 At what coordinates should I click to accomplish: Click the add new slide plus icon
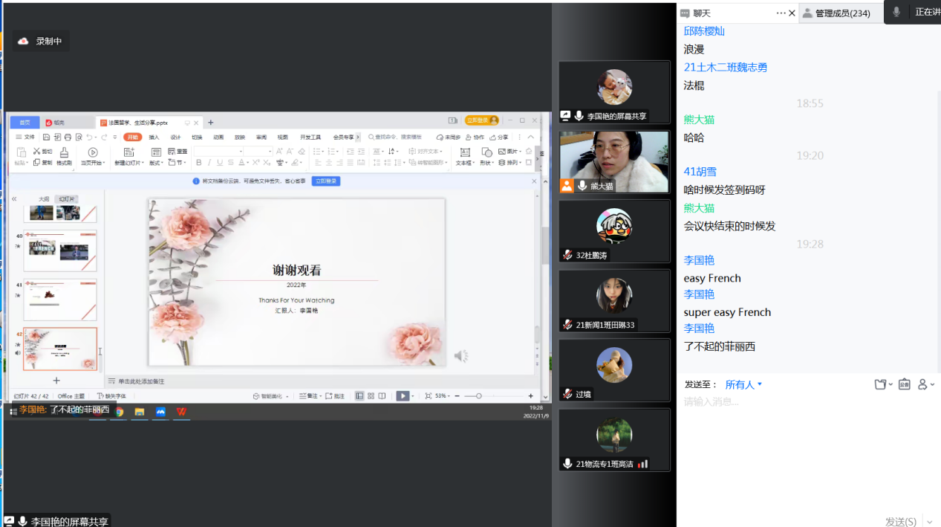click(x=56, y=381)
